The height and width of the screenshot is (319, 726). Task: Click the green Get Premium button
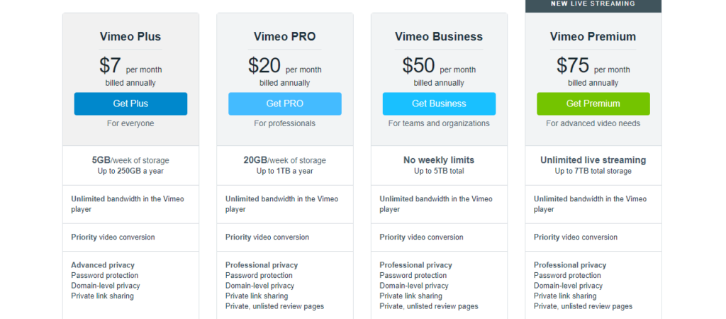click(593, 103)
